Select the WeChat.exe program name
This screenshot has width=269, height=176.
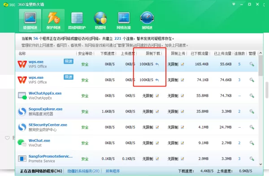39,141
